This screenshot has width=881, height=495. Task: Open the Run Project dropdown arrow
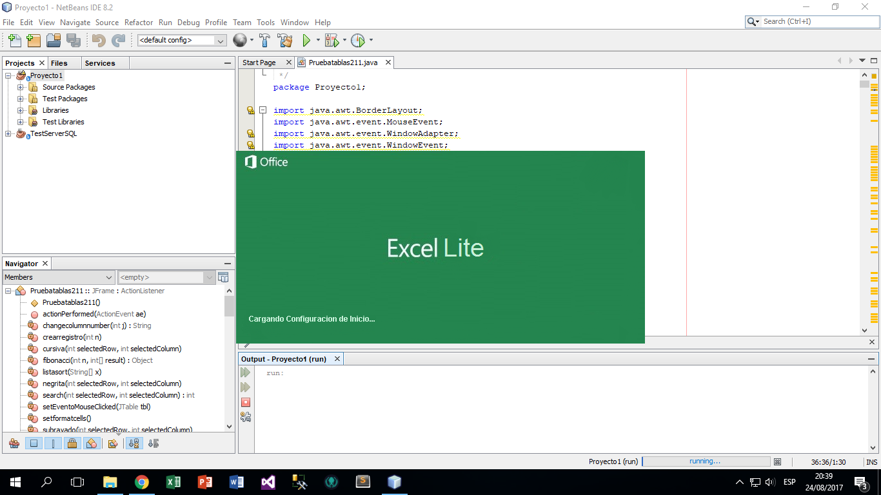tap(317, 41)
